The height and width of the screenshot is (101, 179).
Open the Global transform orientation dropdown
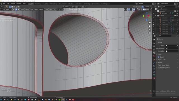67,7
